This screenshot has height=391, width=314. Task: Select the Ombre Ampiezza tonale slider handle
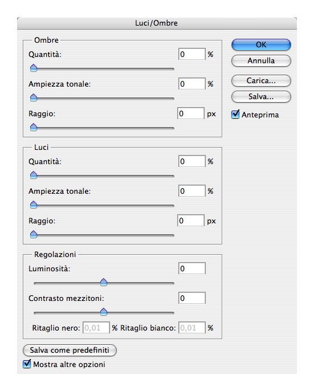click(34, 97)
